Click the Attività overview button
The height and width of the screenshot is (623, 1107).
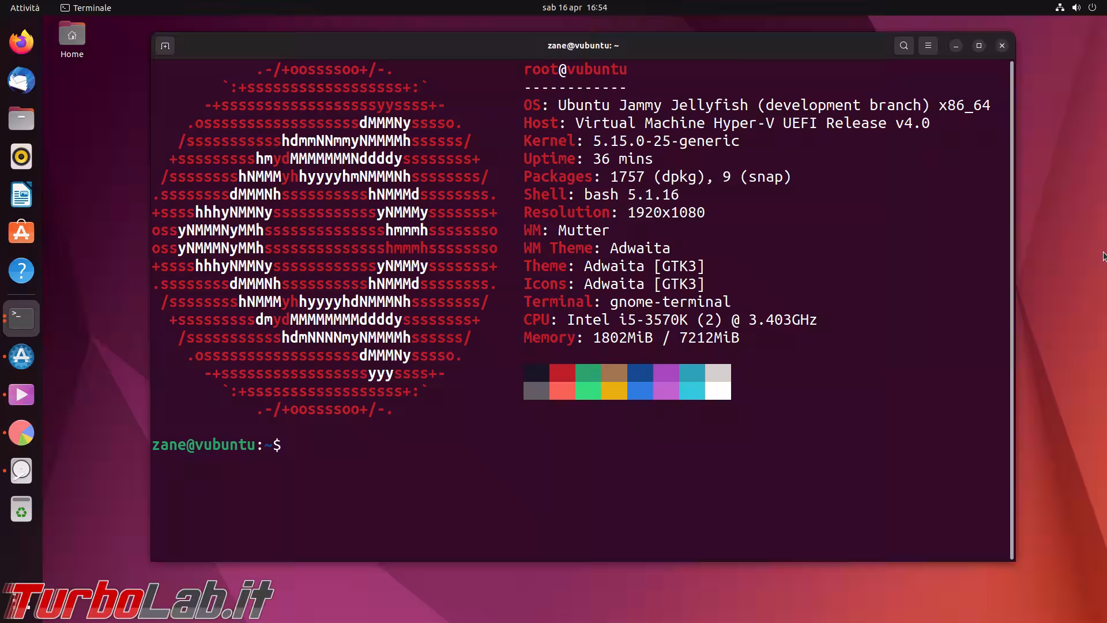click(x=25, y=7)
